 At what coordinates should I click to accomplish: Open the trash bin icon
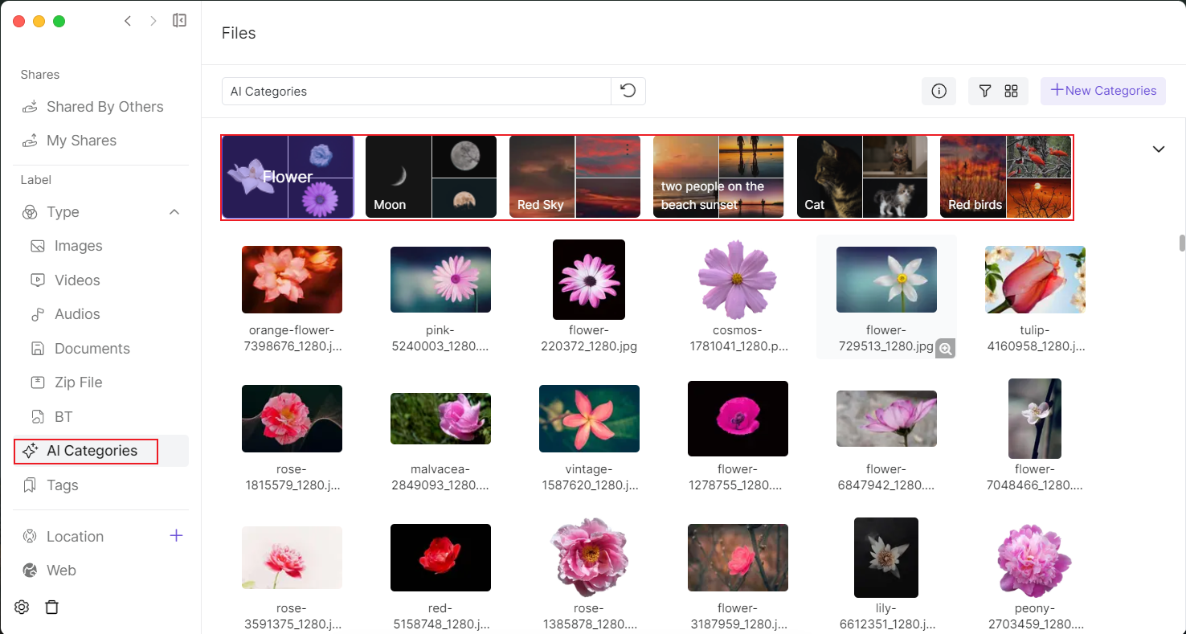[52, 607]
